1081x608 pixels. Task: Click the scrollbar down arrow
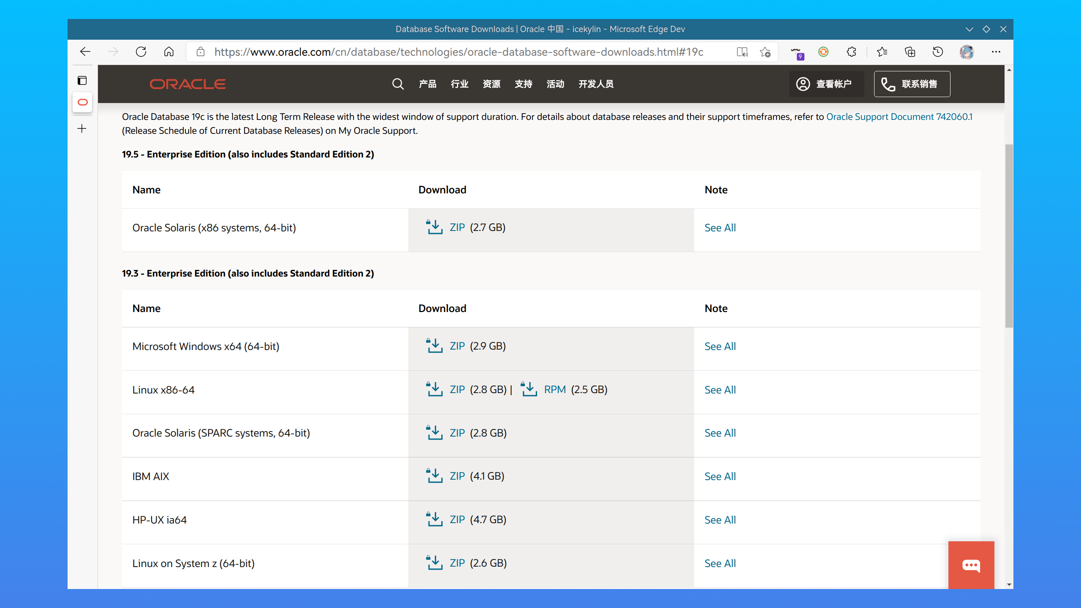pyautogui.click(x=1009, y=584)
